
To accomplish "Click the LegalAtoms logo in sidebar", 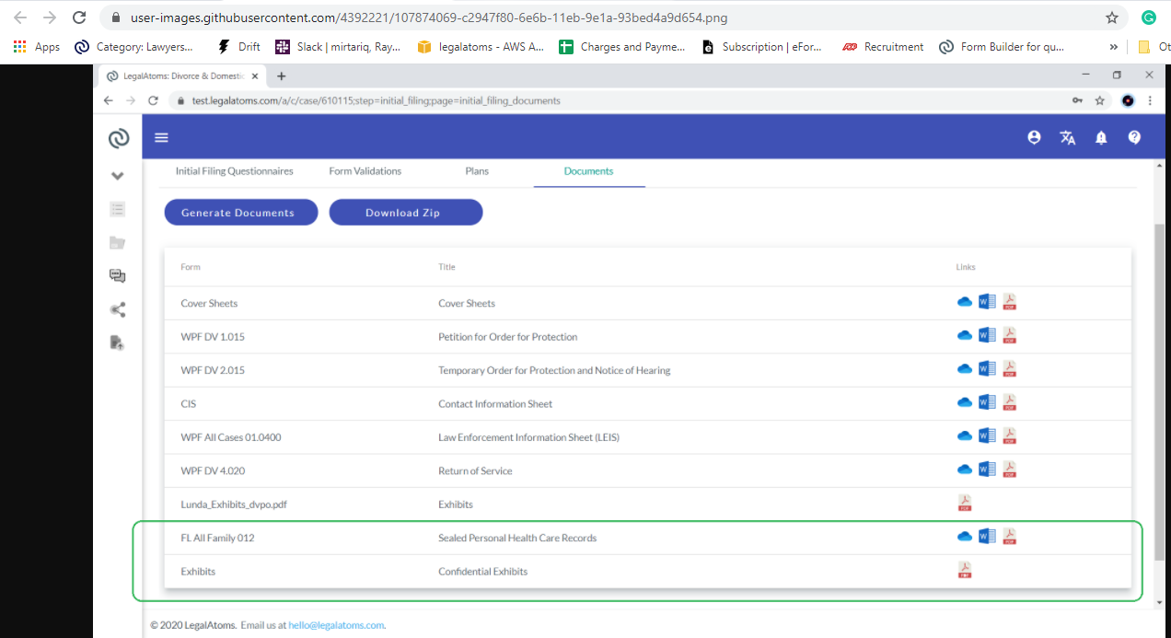I will tap(118, 138).
